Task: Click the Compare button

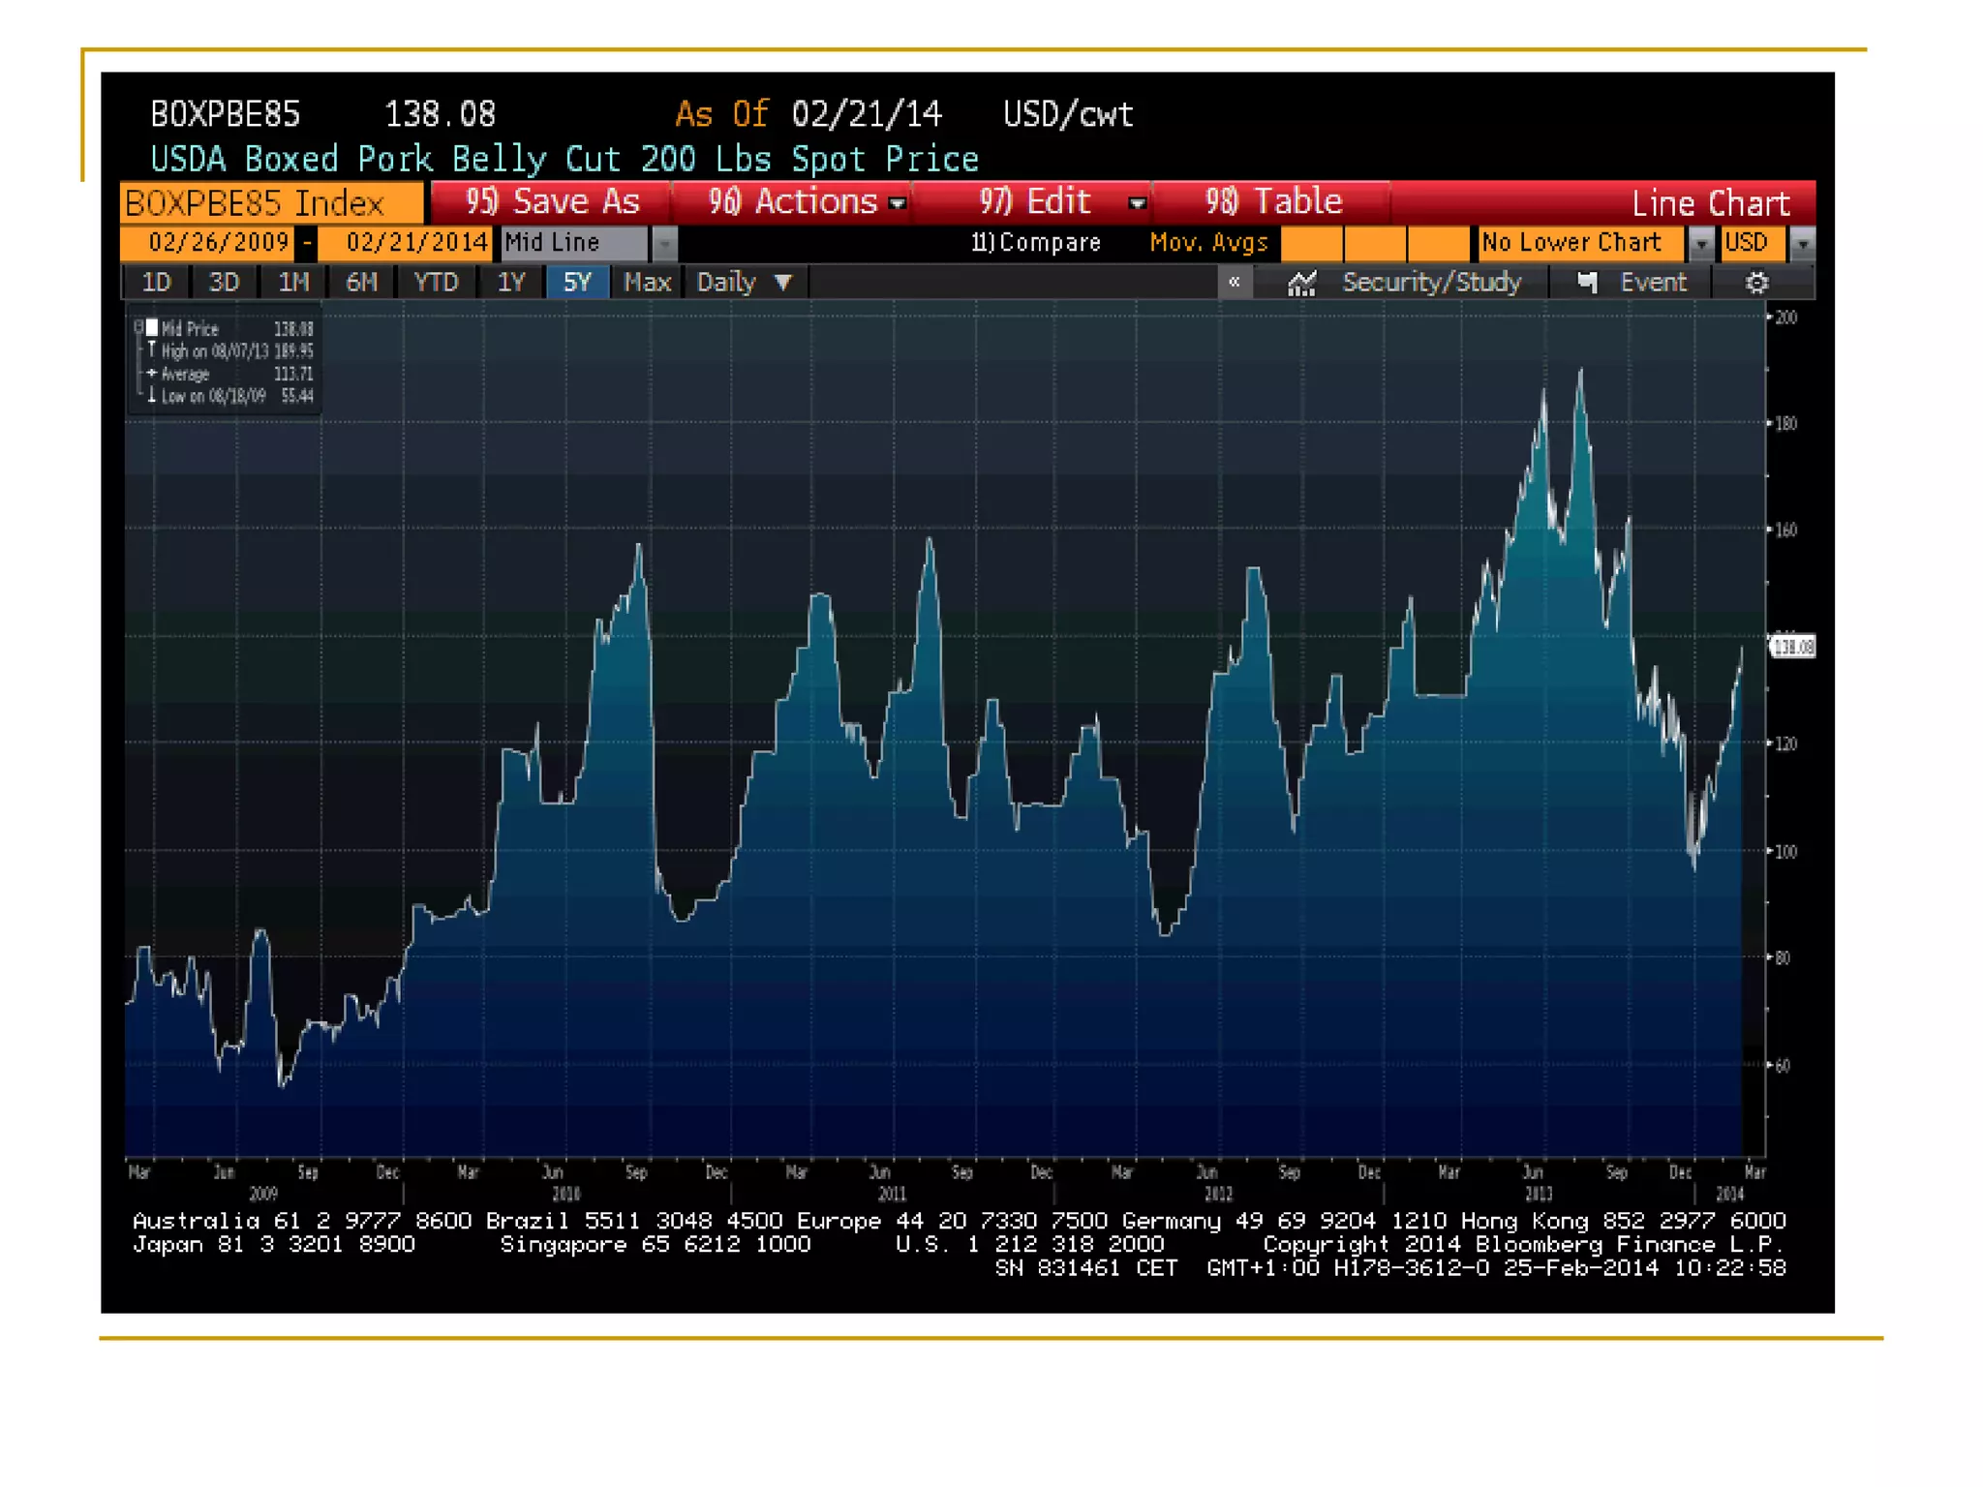Action: tap(1036, 243)
